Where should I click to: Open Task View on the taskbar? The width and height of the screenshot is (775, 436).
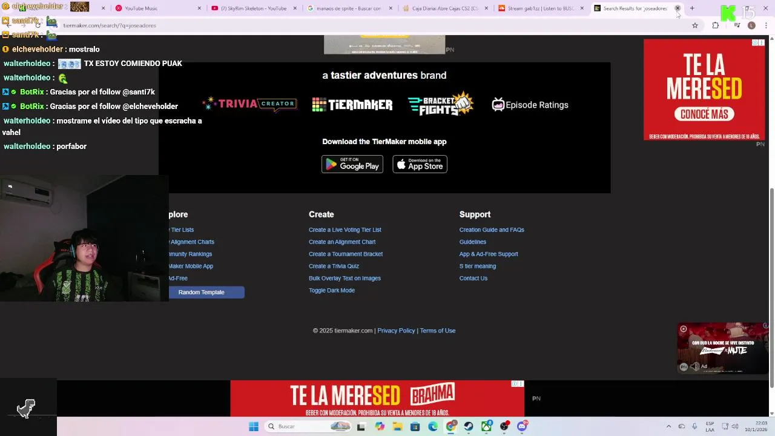[361, 426]
